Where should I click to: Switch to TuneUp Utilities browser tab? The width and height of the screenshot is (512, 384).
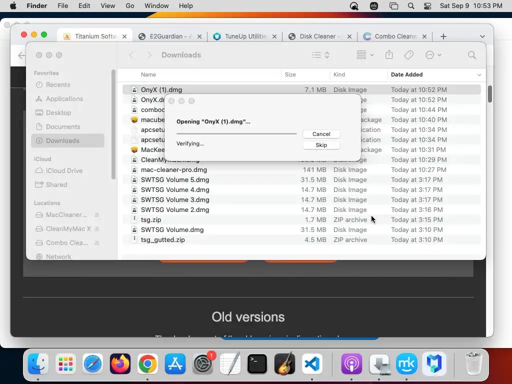(x=245, y=36)
